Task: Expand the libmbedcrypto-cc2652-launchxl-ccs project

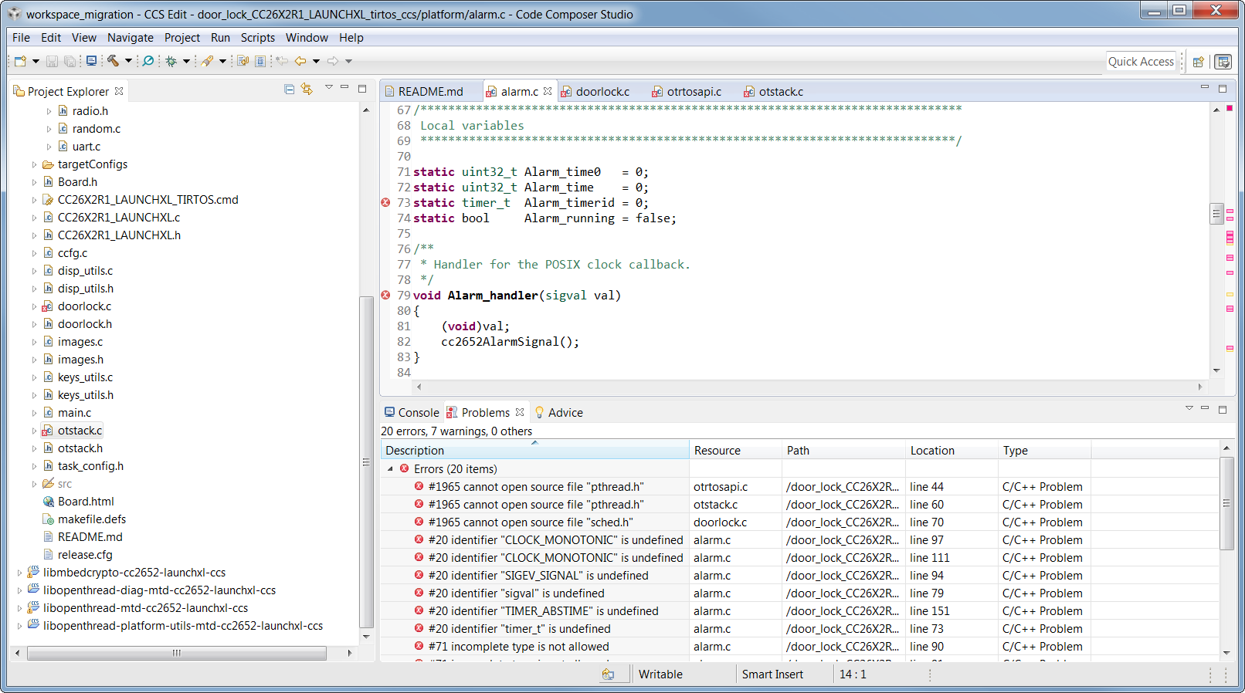Action: (19, 573)
